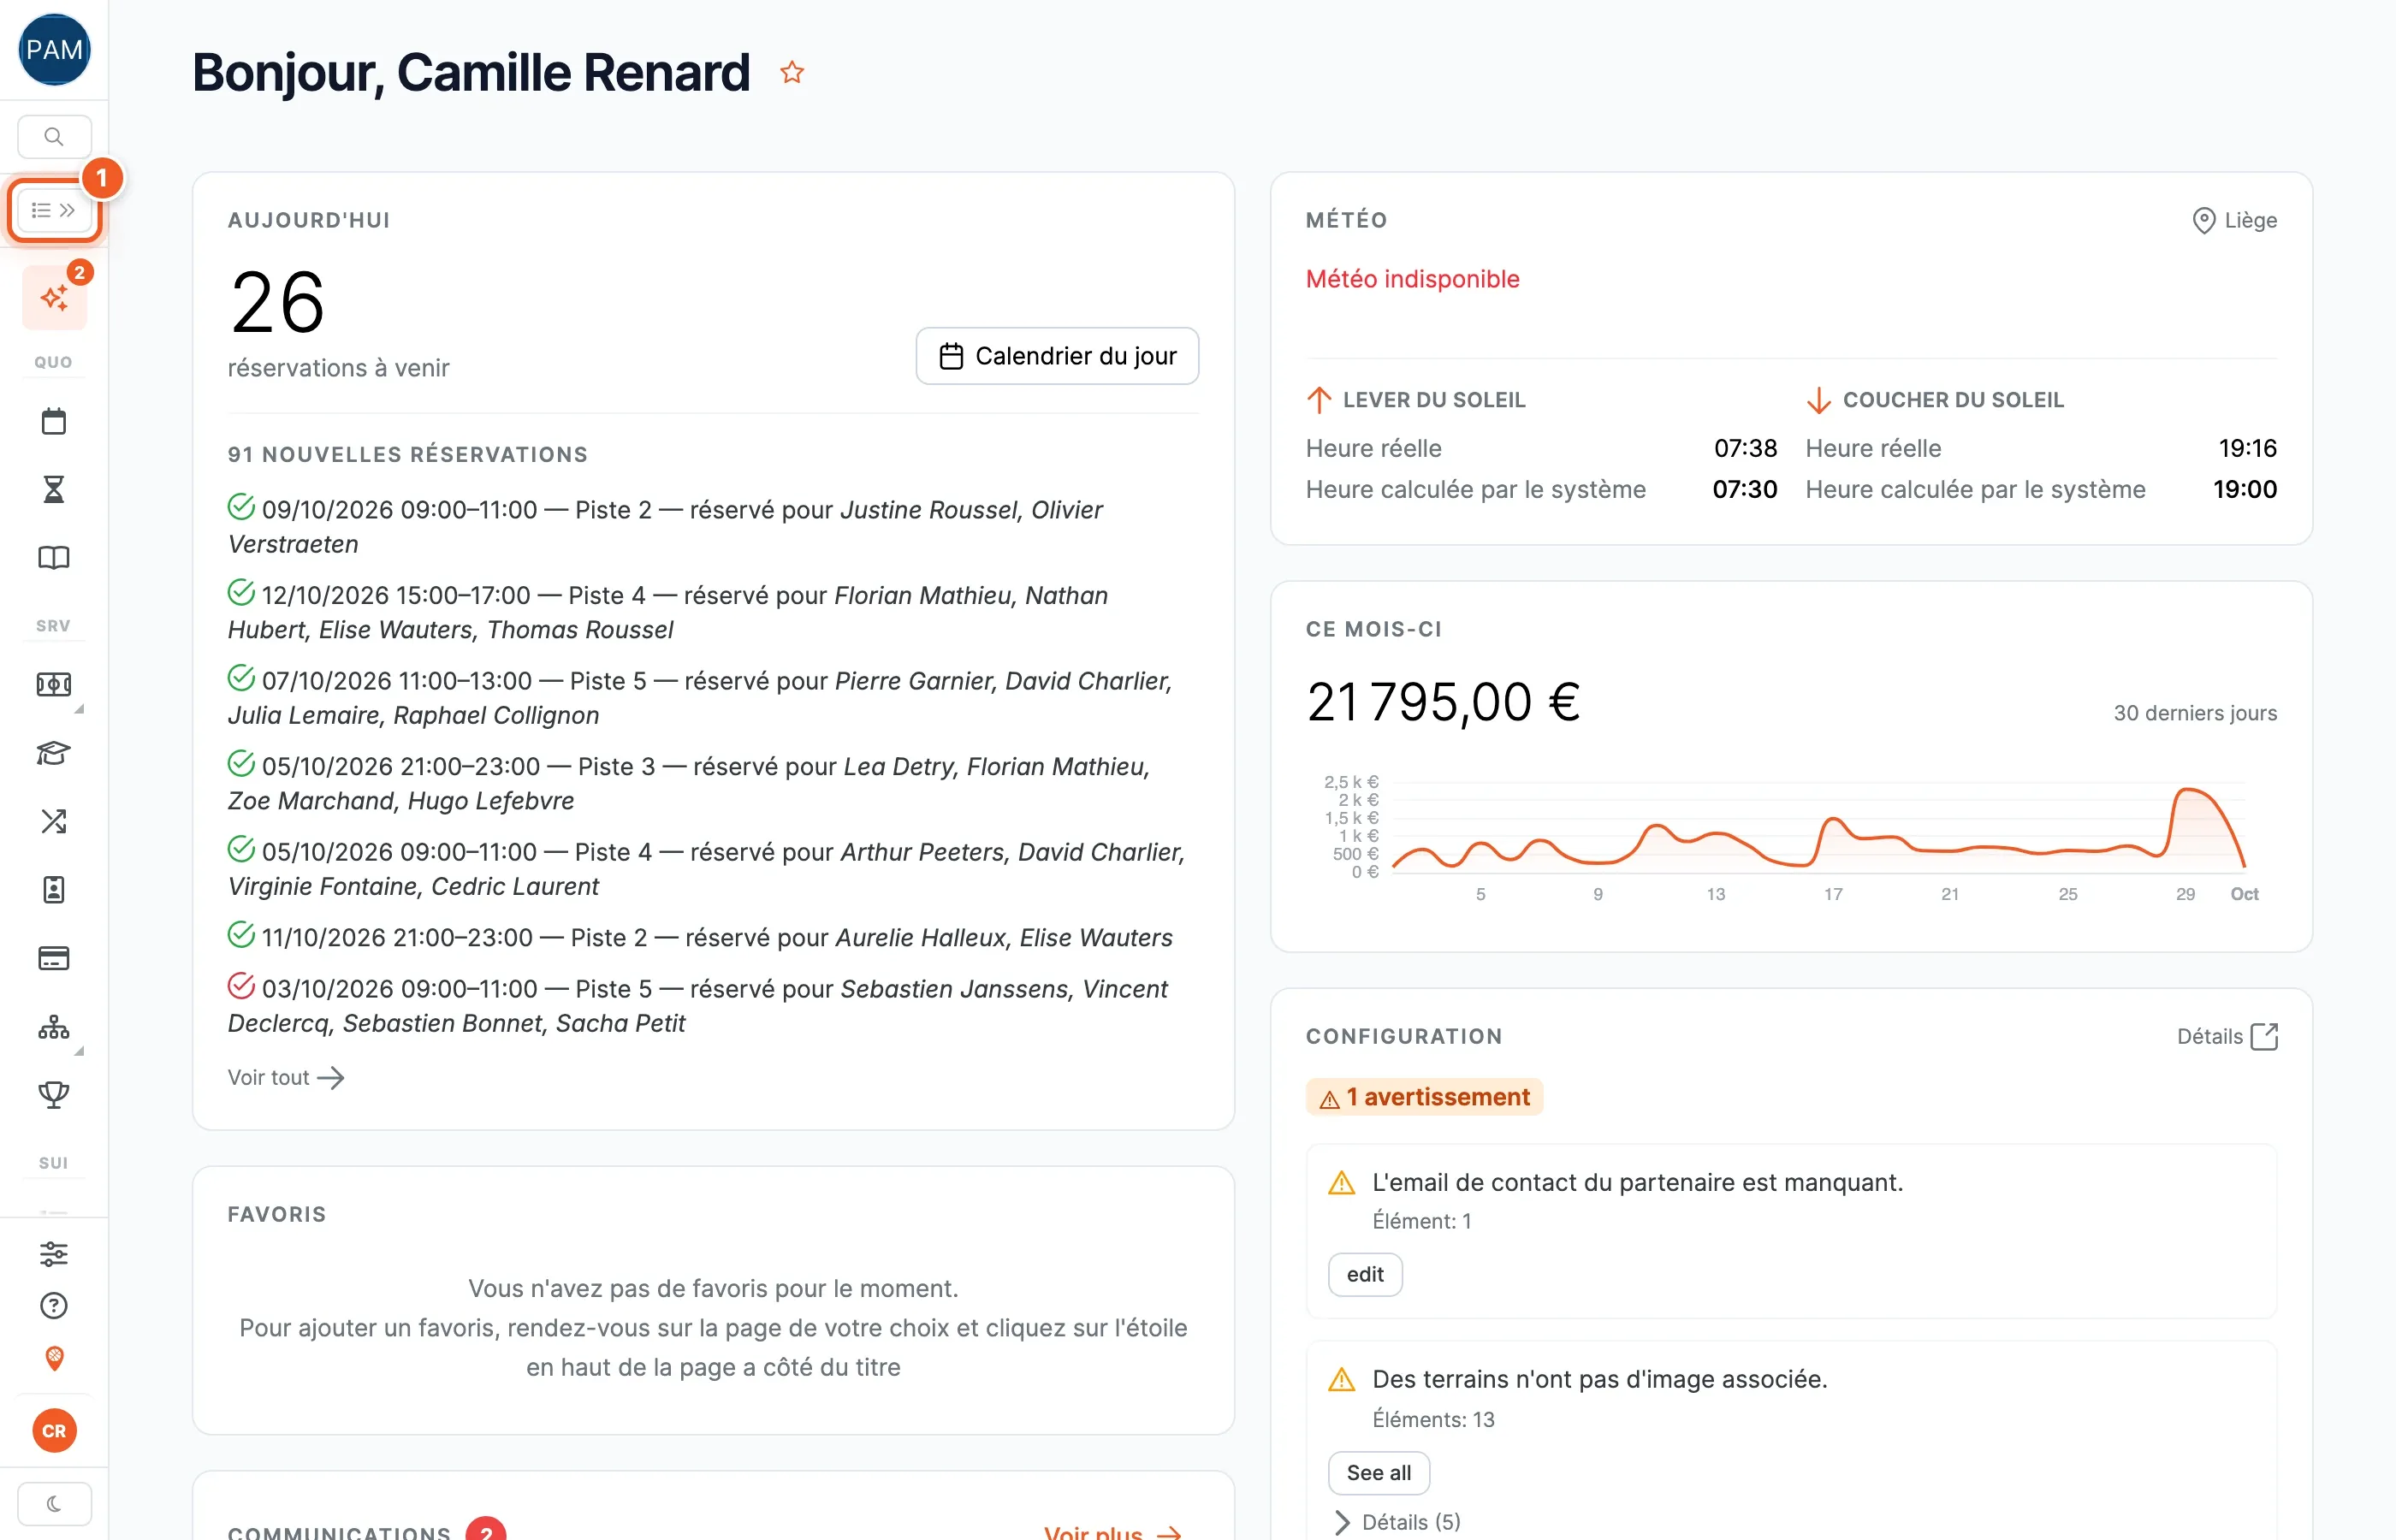Click the PAM logo avatar

[x=54, y=50]
